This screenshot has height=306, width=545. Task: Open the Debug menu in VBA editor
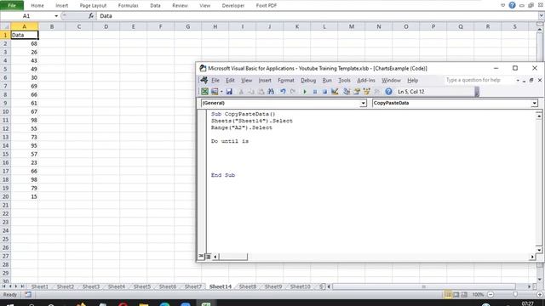point(308,80)
